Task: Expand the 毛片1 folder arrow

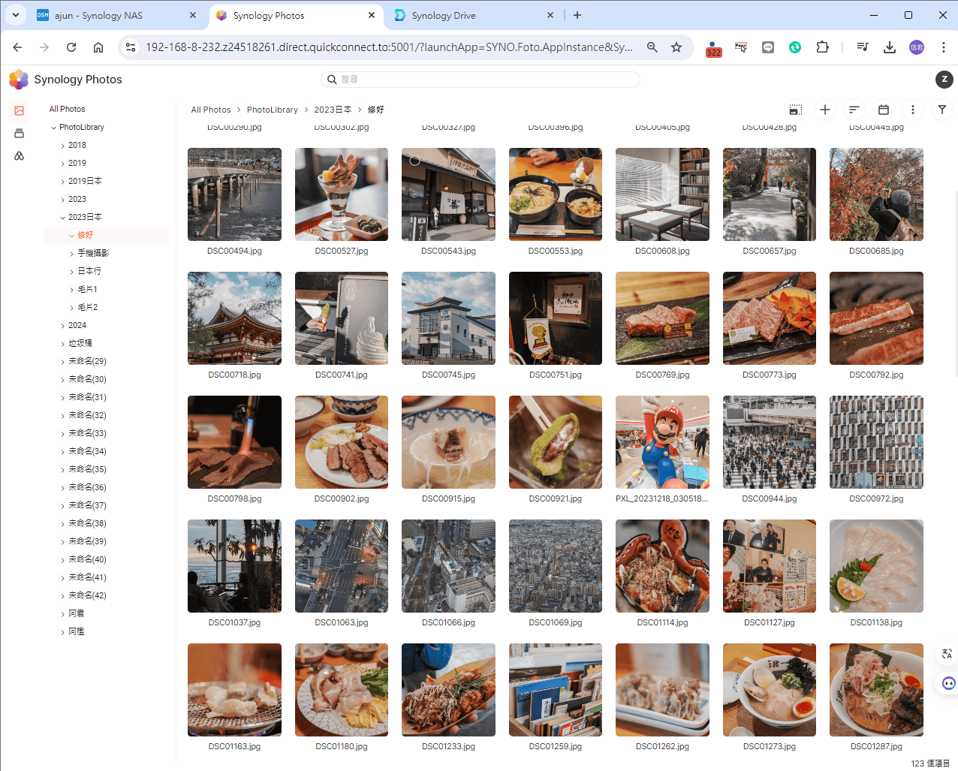Action: (x=72, y=290)
